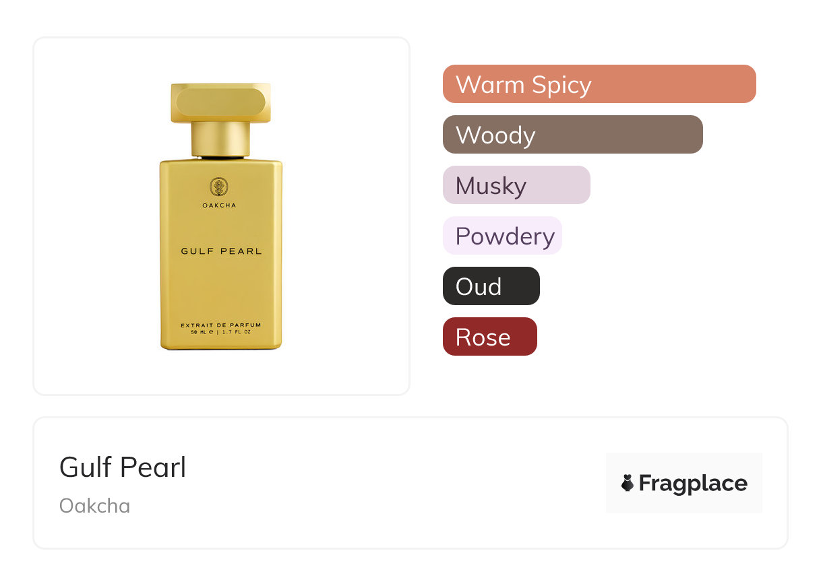Click the Fragplace wordmark text
This screenshot has width=821, height=582.
click(693, 483)
